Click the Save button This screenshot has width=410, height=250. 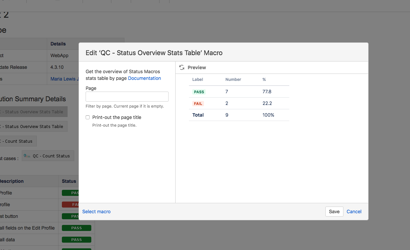pos(334,212)
